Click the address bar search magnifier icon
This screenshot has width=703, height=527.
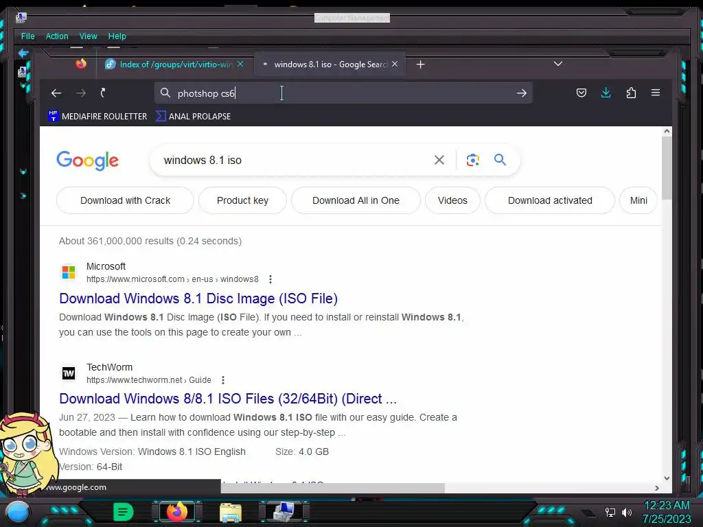point(165,93)
